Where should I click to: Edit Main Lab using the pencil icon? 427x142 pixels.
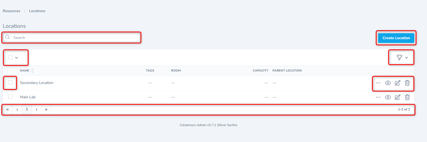point(397,97)
